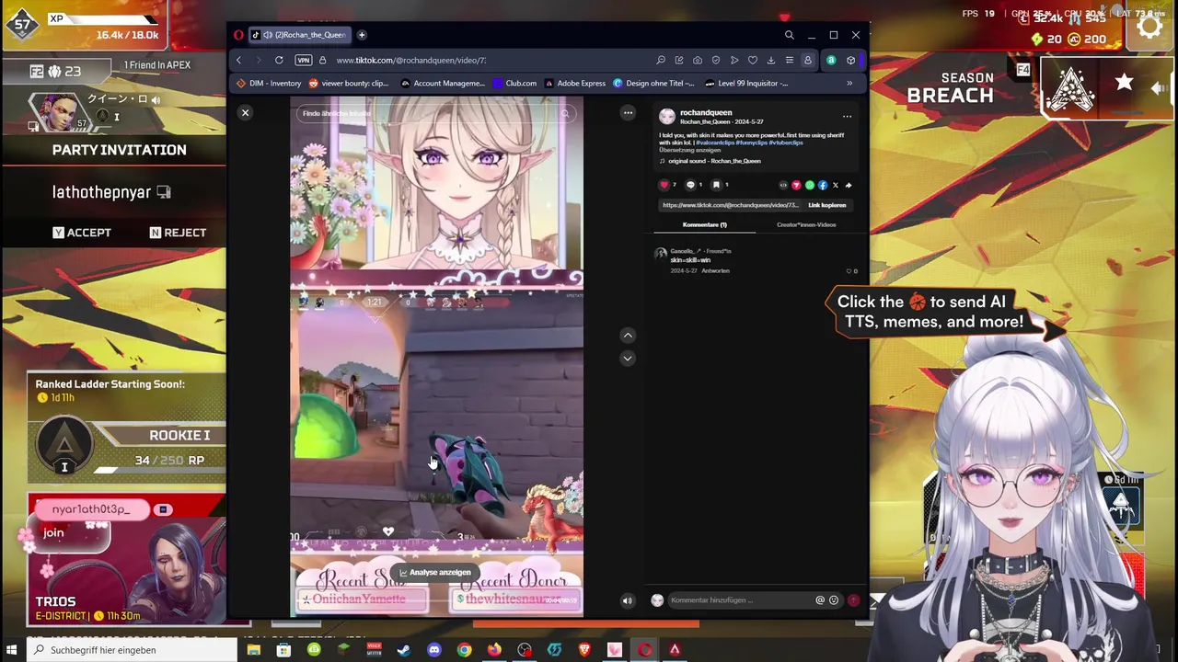Go to the previous video with the up arrow
The width and height of the screenshot is (1178, 662).
628,336
